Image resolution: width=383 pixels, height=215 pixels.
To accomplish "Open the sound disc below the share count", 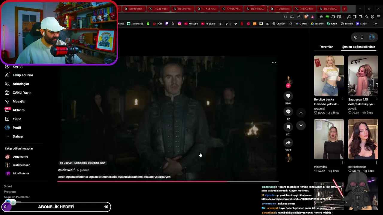I will click(288, 158).
